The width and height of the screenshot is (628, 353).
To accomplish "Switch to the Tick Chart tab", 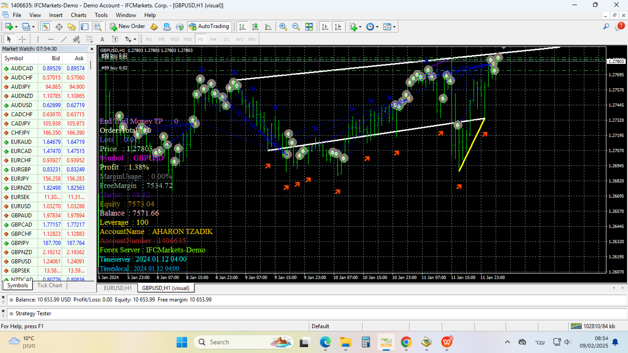I will (50, 285).
